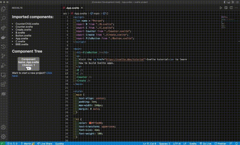Open the errors and warnings status item
This screenshot has width=240, height=145.
tap(12, 144)
